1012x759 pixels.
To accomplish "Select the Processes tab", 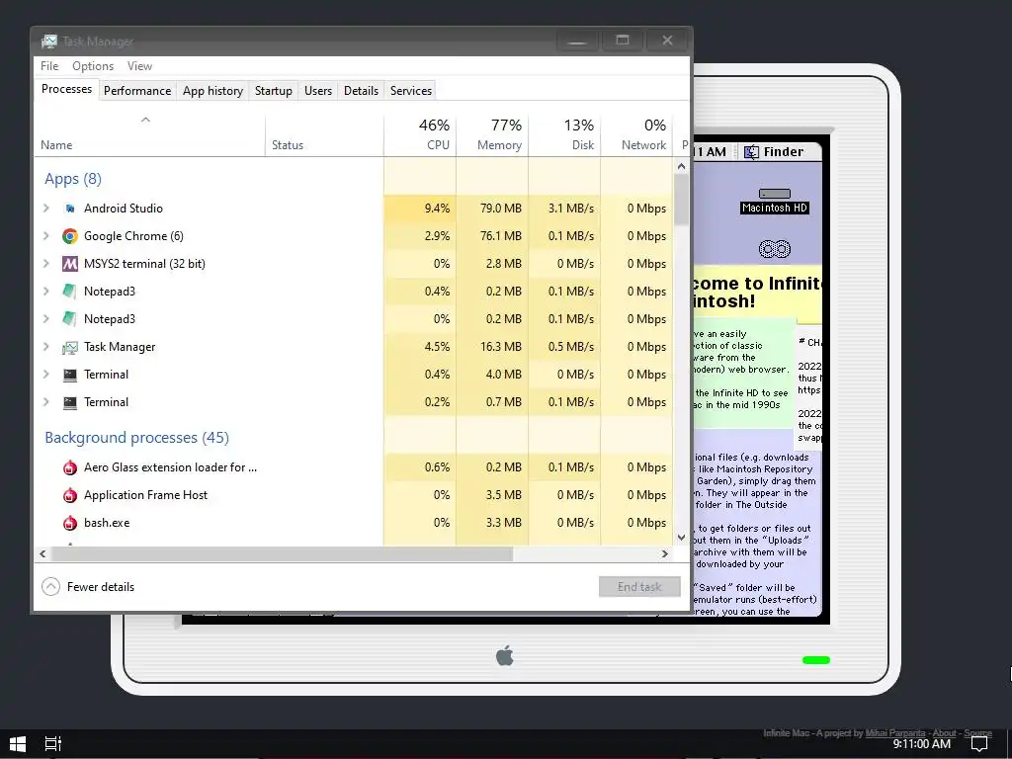I will coord(66,89).
